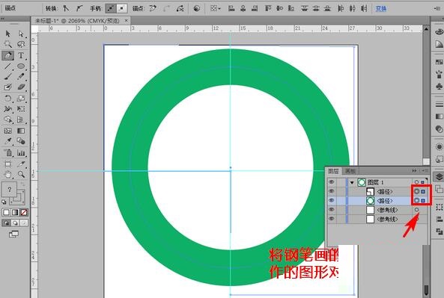444x298 pixels.
Task: Collapse the 图层 1 disclosure triangle
Action: 352,182
